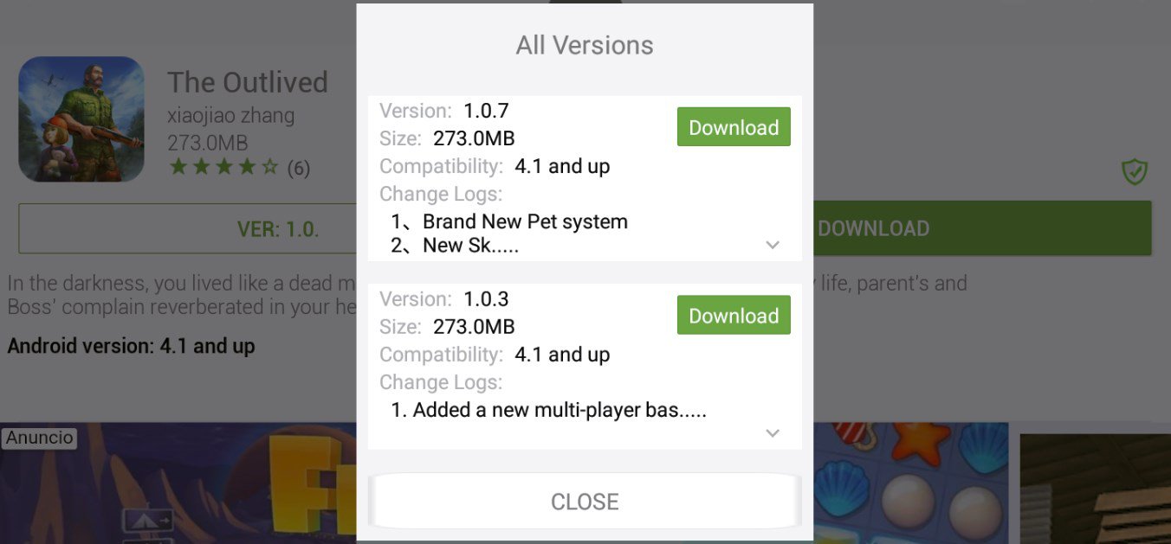Download version 1.0.7

pos(734,127)
